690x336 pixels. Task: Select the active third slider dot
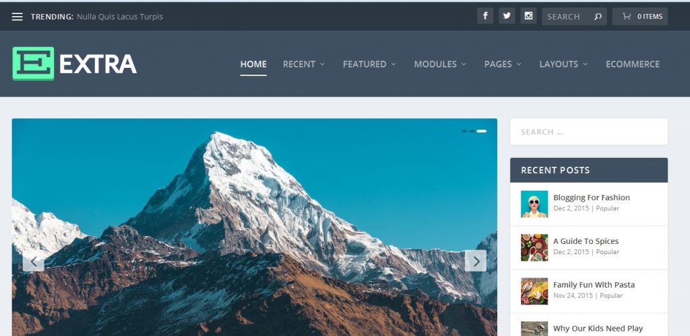[x=481, y=131]
